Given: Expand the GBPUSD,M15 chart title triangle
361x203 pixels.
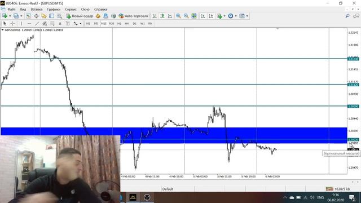Looking at the screenshot, I should pyautogui.click(x=2, y=30).
